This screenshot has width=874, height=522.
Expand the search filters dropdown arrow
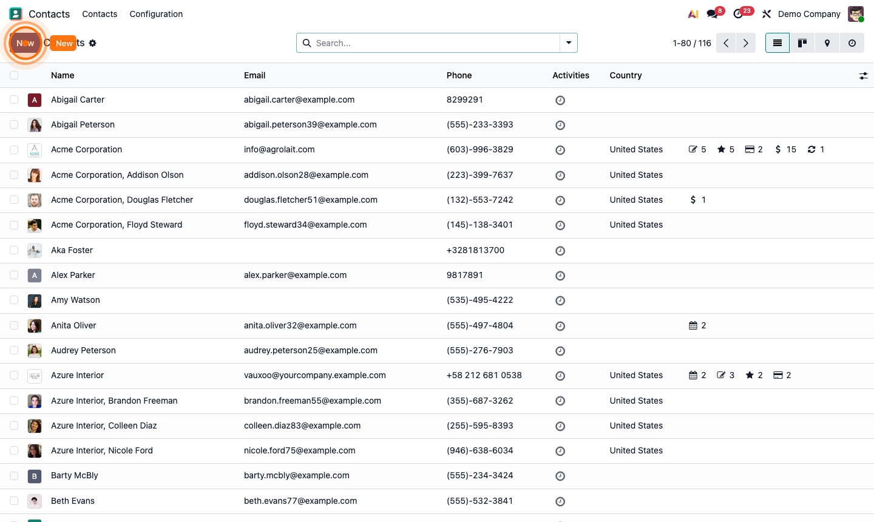(x=568, y=42)
